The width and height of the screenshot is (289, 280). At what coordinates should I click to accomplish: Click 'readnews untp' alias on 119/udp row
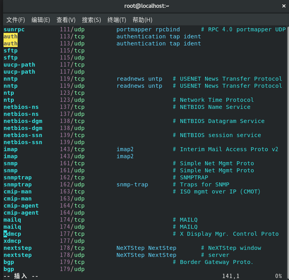pyautogui.click(x=139, y=86)
